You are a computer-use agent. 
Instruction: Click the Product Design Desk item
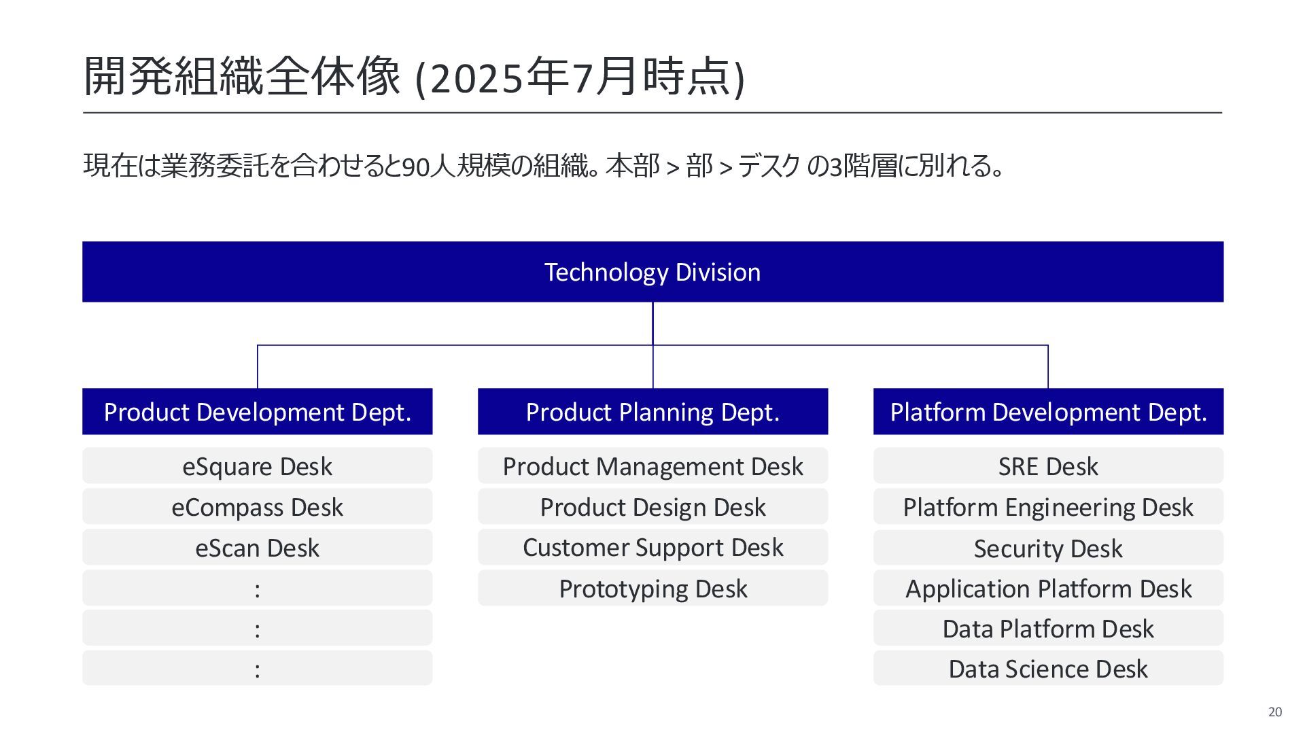point(652,506)
